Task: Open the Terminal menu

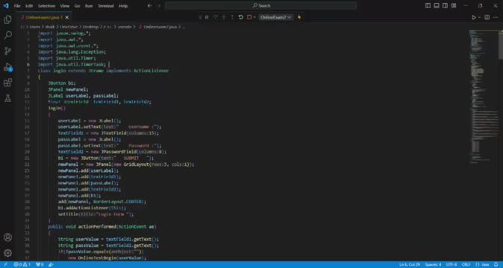Action: pos(105,6)
